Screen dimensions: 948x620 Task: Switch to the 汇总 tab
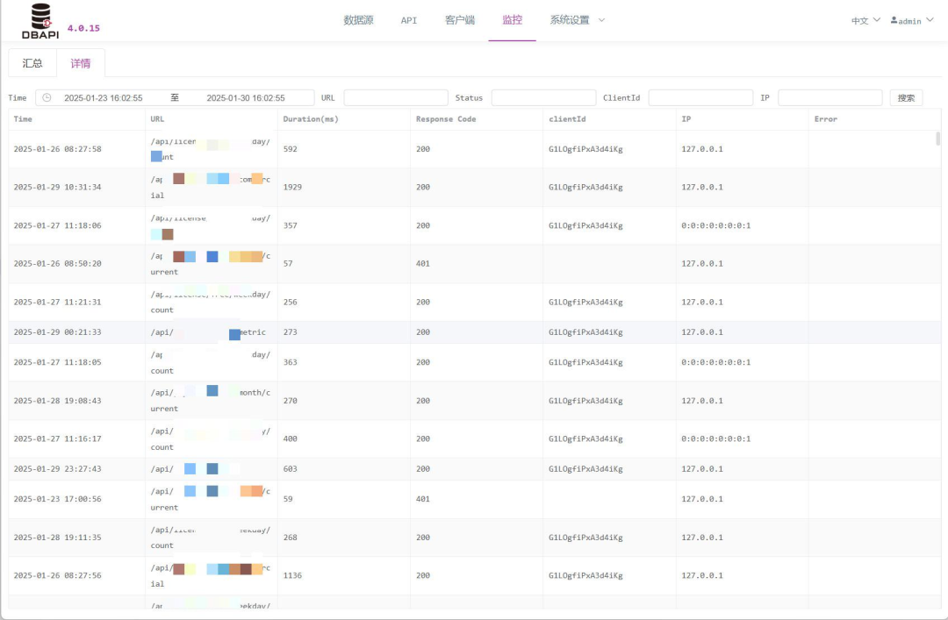(x=32, y=63)
